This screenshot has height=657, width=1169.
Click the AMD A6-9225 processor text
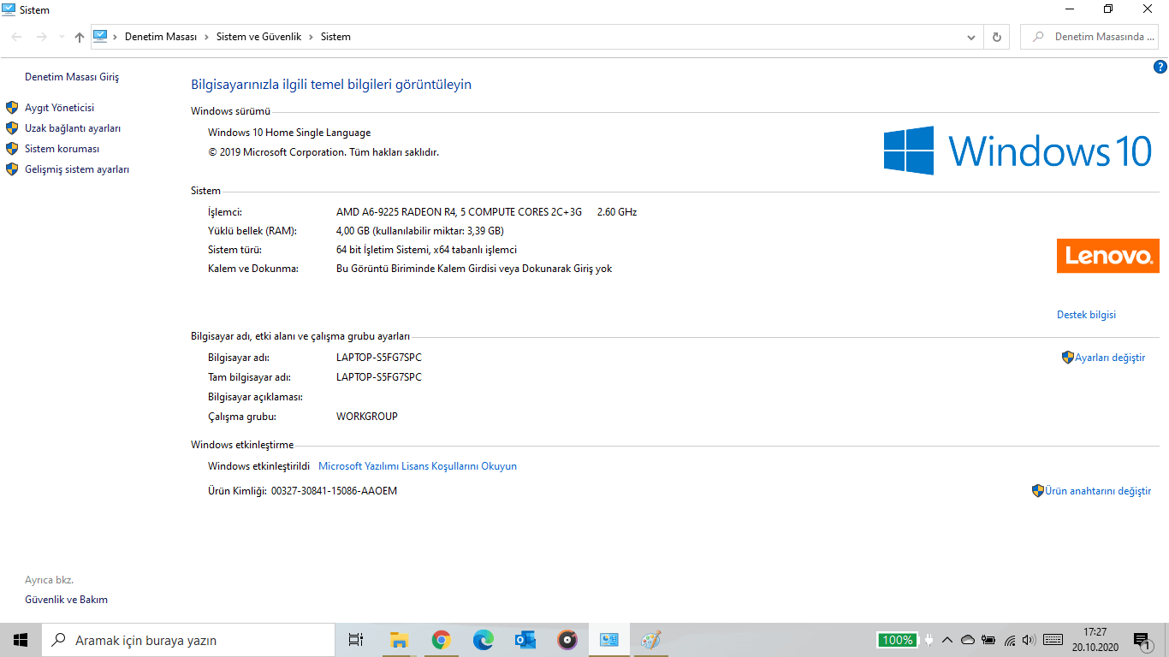(459, 212)
